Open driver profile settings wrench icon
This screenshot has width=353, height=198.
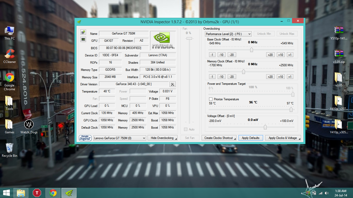(173, 84)
